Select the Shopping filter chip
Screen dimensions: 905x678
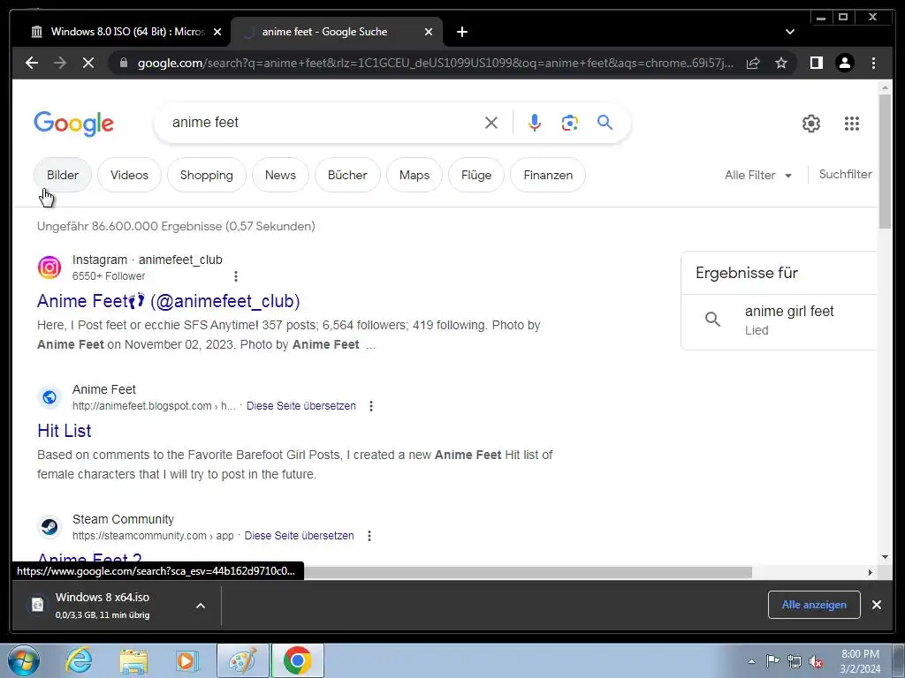point(207,176)
